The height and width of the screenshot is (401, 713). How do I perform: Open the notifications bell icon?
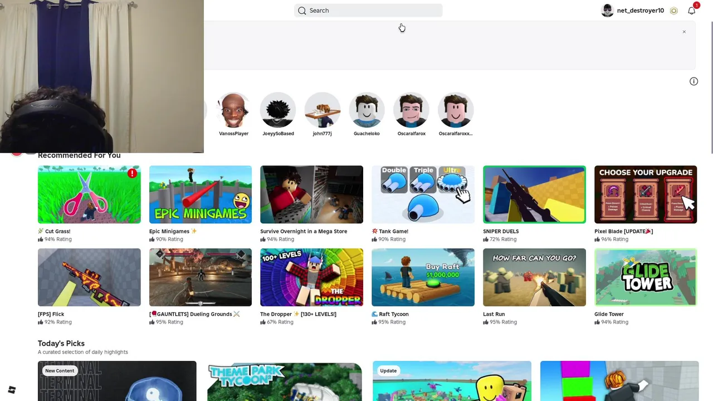(691, 11)
